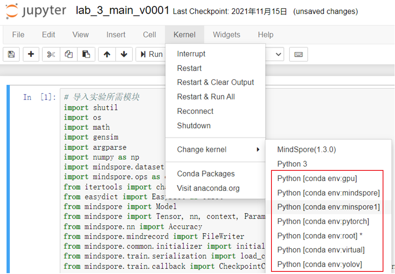395x274 pixels.
Task: Open the Widgets menu
Action: click(x=227, y=35)
